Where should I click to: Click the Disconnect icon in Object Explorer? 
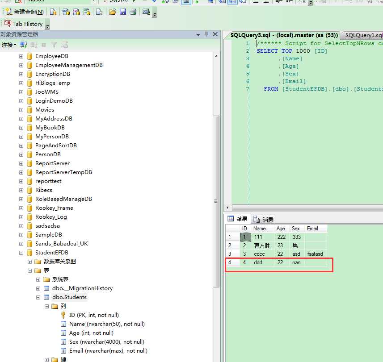34,45
